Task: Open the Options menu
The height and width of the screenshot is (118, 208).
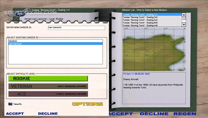Action: [x=87, y=104]
